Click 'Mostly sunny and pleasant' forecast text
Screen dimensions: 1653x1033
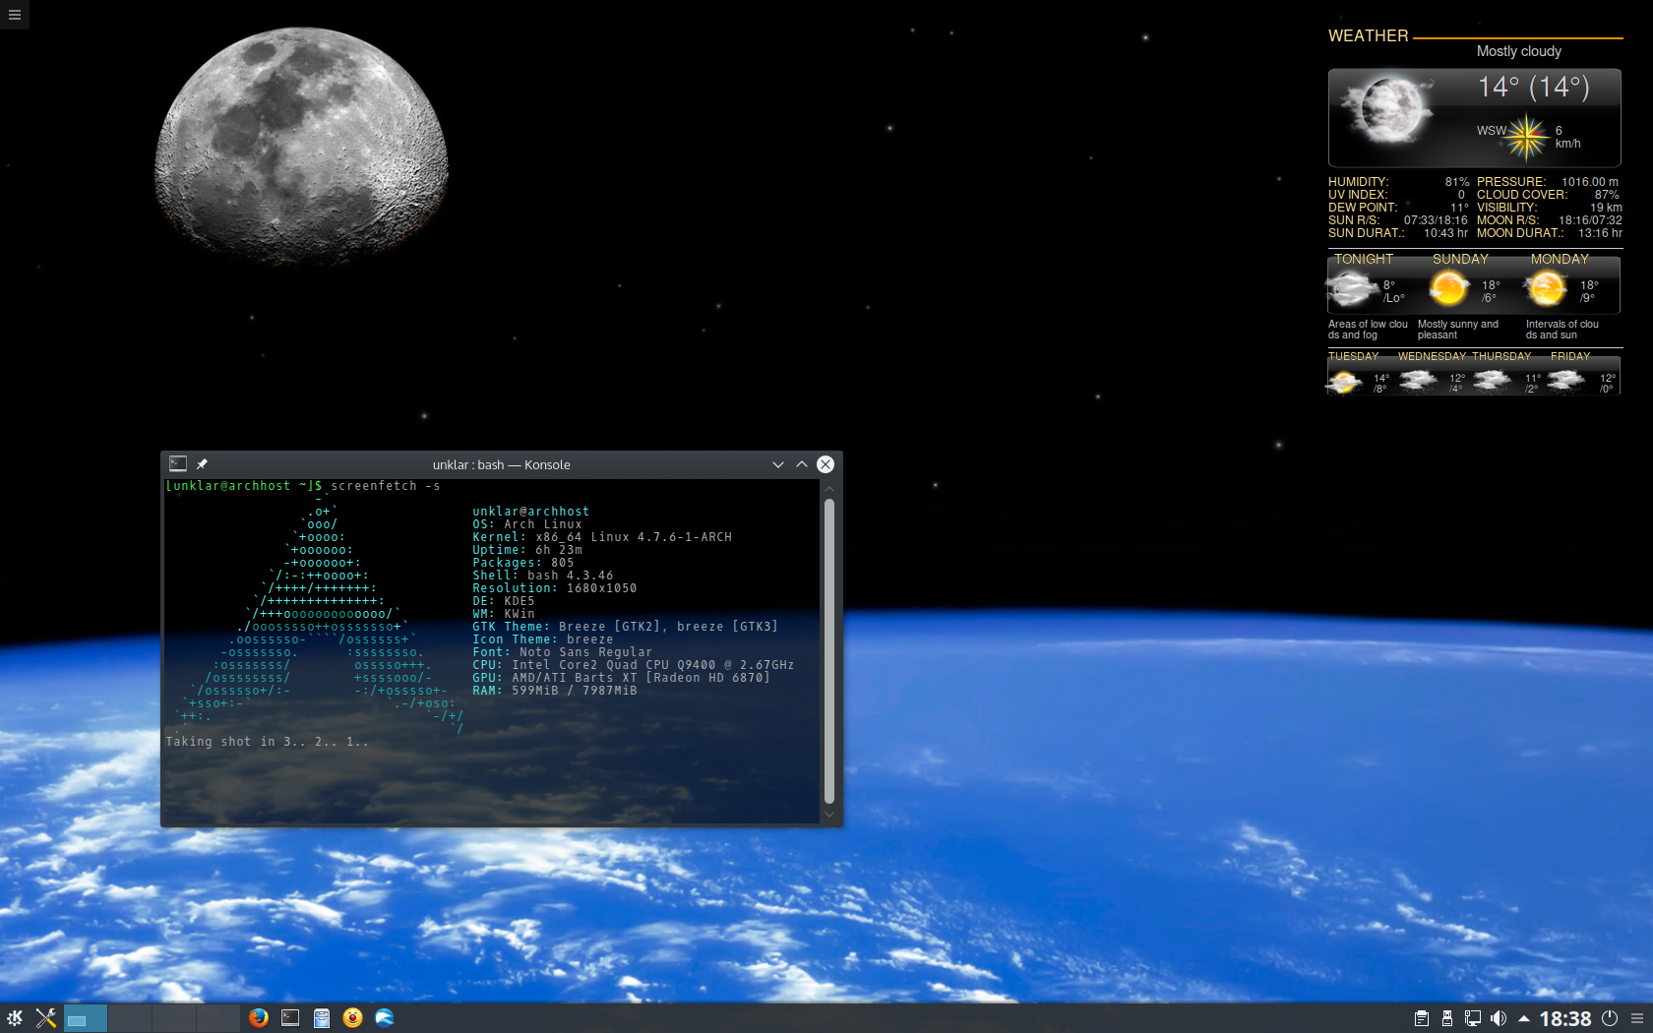pos(1458,330)
